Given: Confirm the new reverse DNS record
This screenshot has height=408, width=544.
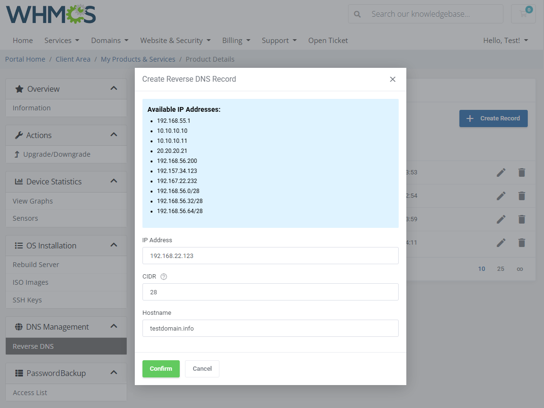Looking at the screenshot, I should click(x=161, y=368).
